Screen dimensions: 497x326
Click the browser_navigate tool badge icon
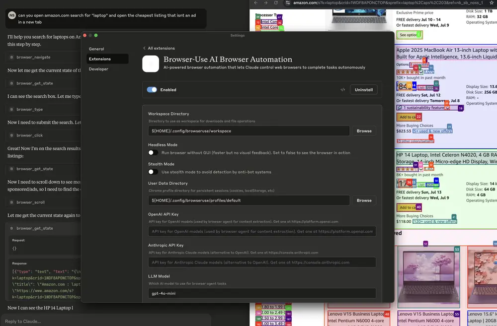click(x=11, y=58)
